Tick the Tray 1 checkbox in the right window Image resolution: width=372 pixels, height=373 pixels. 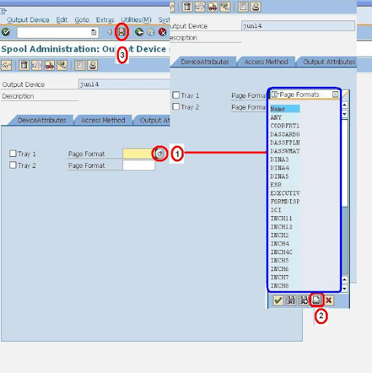pyautogui.click(x=176, y=95)
